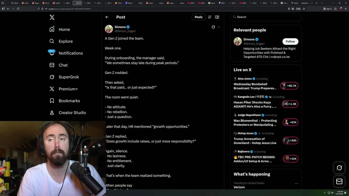Bookmark page with browser star icon
349x196 pixels.
(304, 9)
